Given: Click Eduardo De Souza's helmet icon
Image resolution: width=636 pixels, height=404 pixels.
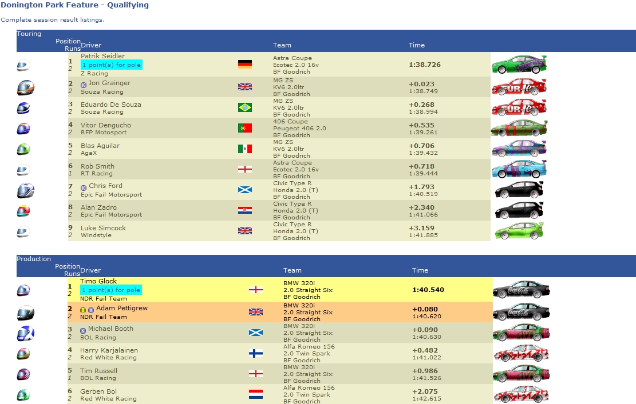Looking at the screenshot, I should tap(23, 108).
